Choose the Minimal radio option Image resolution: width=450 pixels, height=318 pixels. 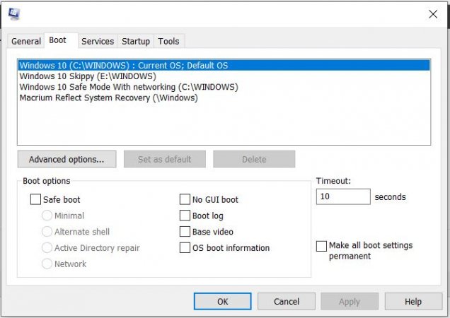[47, 216]
